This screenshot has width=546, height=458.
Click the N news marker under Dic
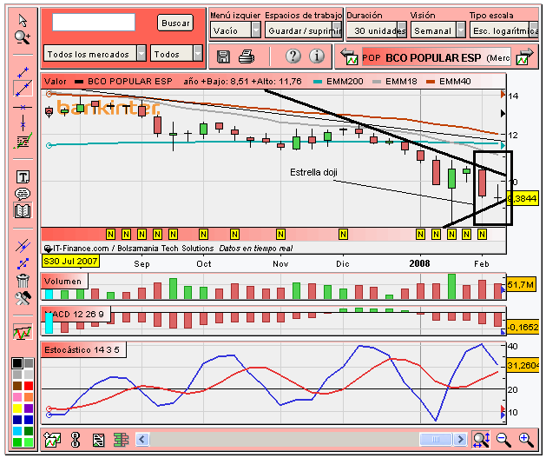343,235
